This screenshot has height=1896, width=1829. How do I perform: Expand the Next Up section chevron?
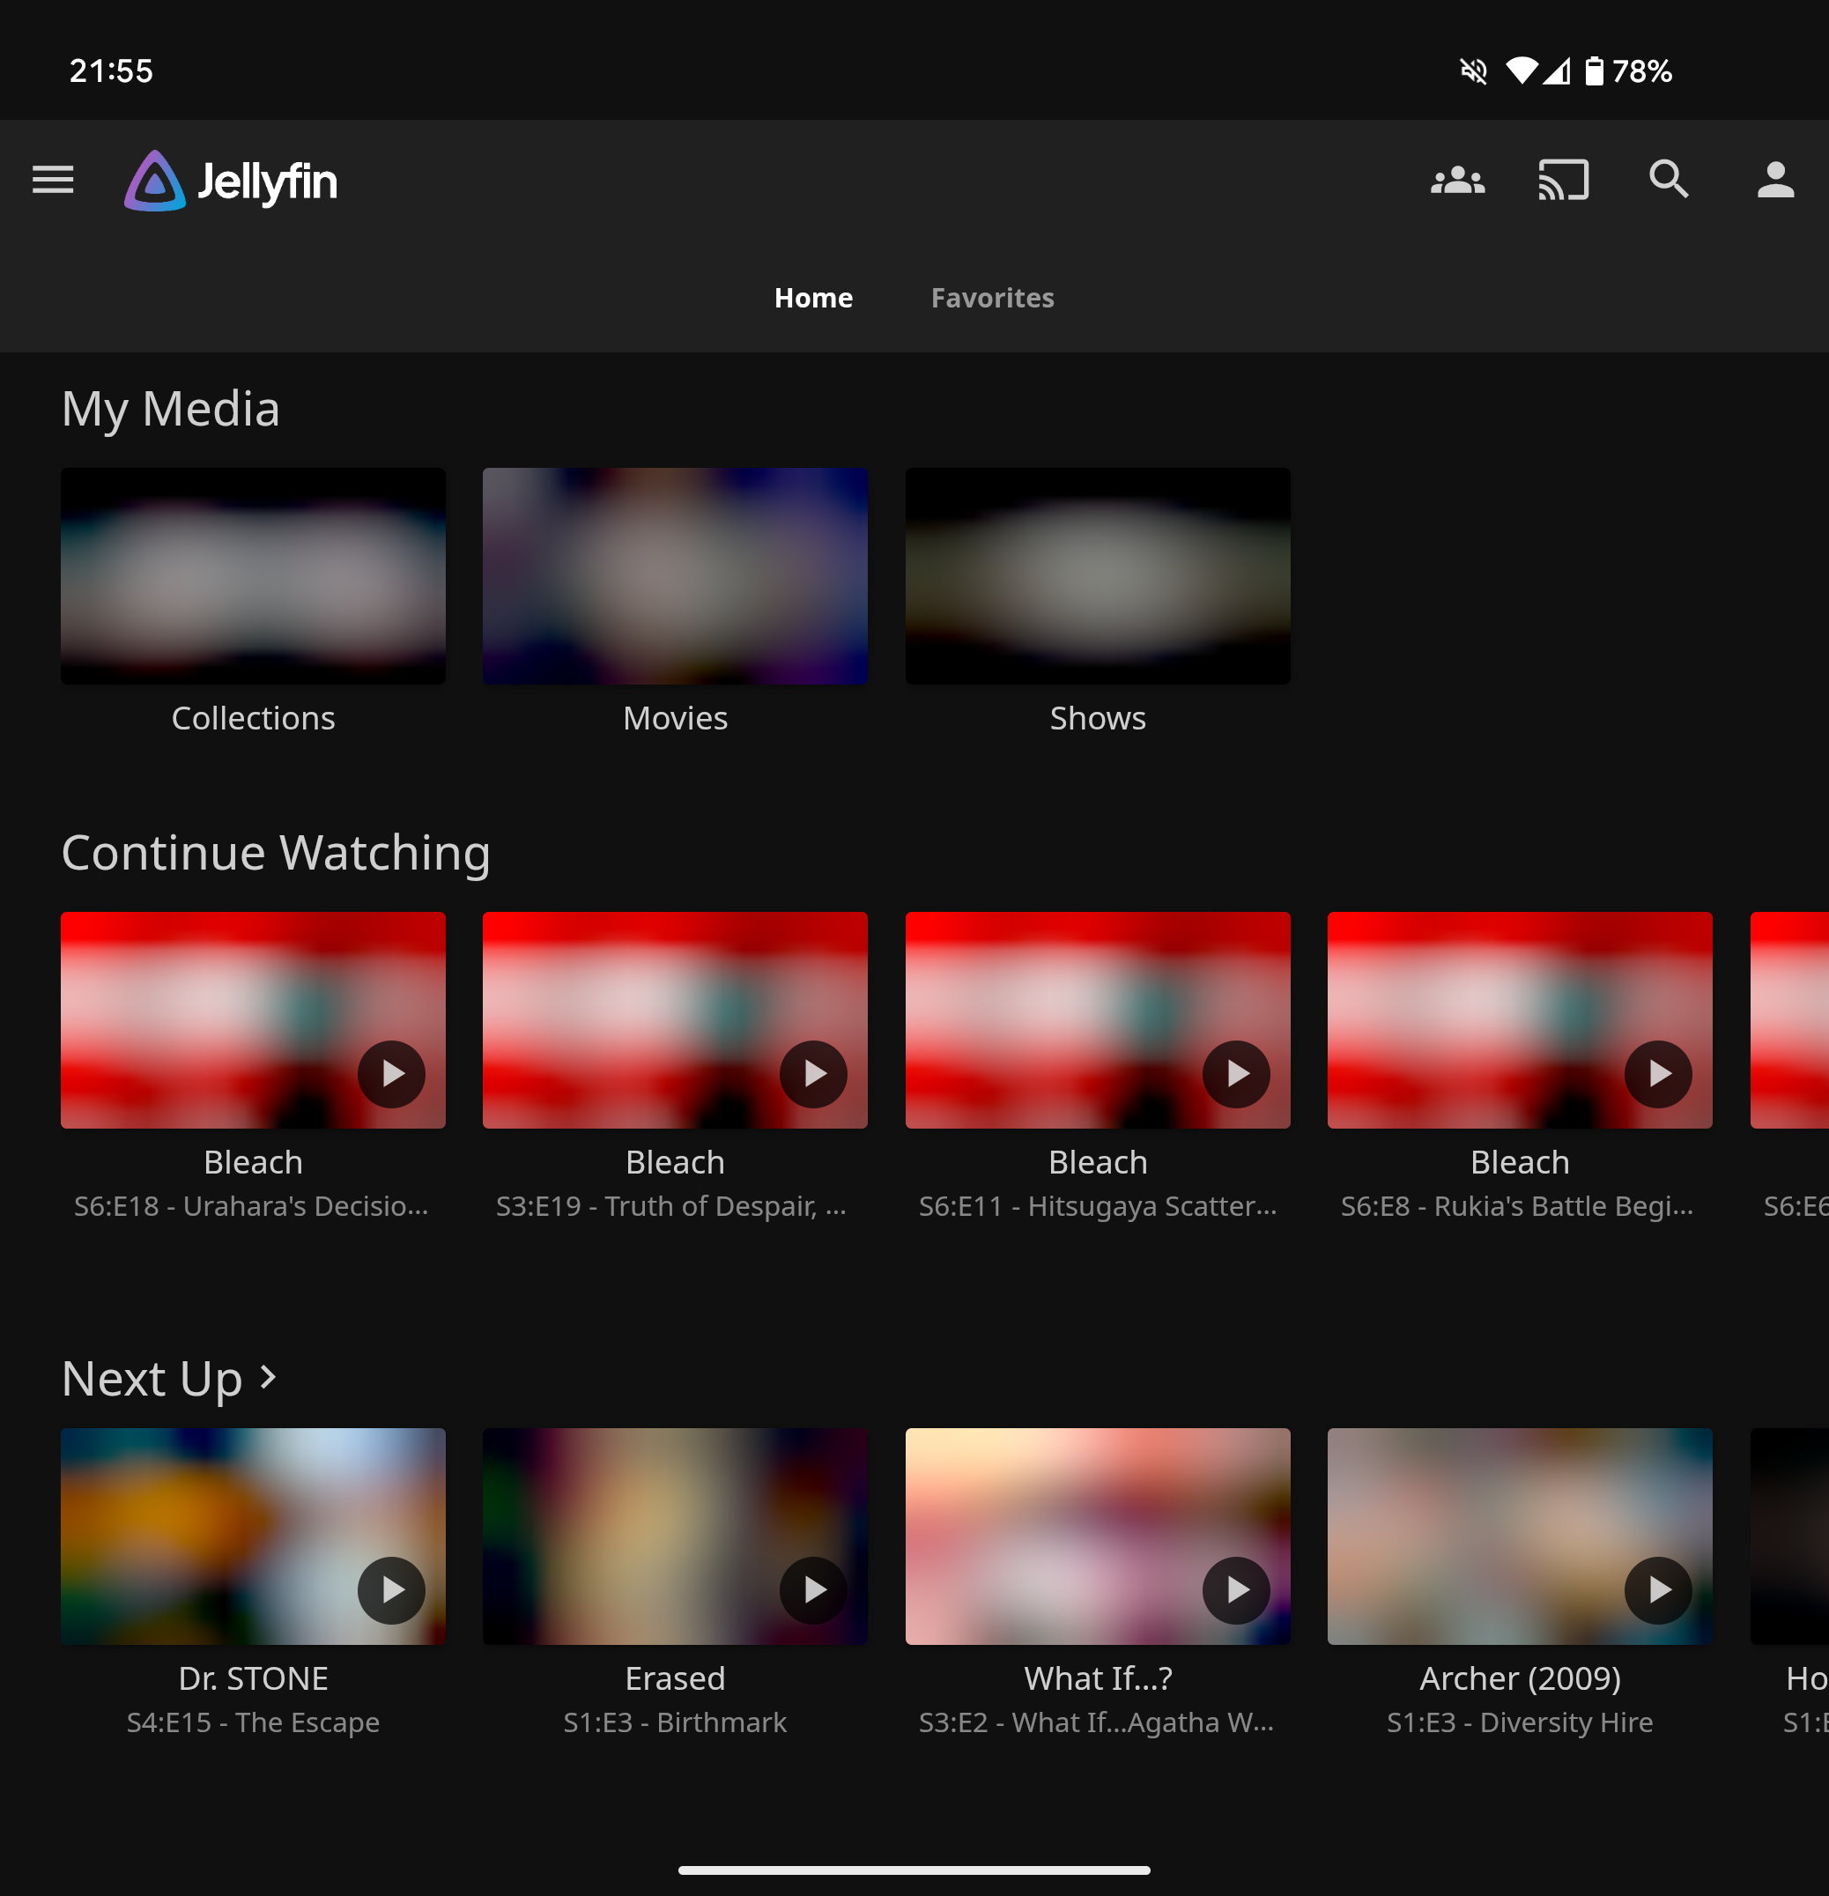[269, 1376]
